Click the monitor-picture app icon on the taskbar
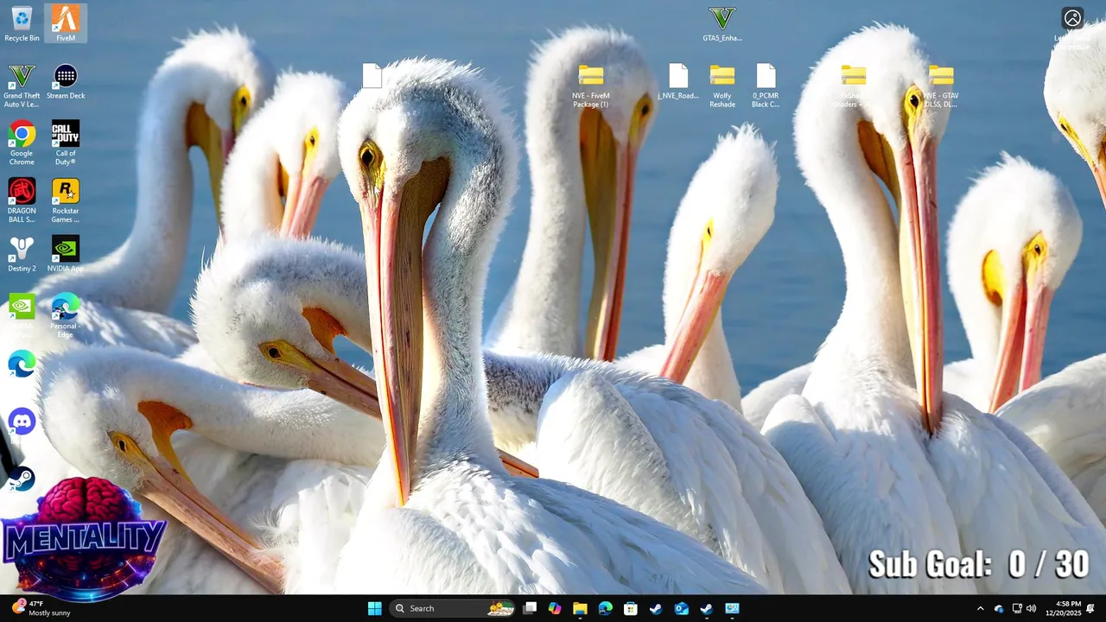The height and width of the screenshot is (622, 1106). tap(732, 608)
